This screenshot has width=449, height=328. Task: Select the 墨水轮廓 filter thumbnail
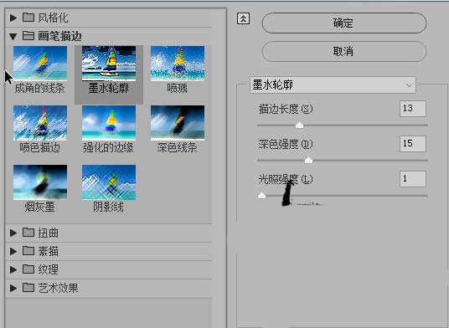click(x=109, y=64)
